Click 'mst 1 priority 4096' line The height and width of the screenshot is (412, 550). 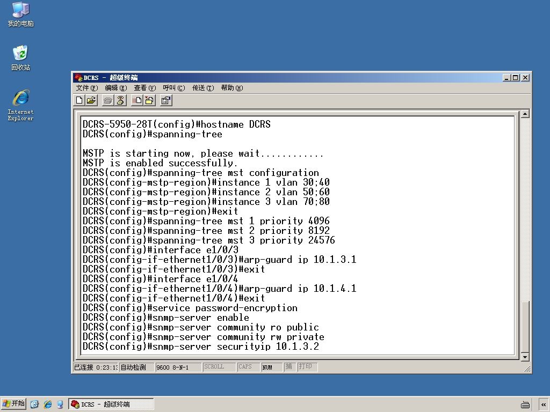(x=206, y=221)
